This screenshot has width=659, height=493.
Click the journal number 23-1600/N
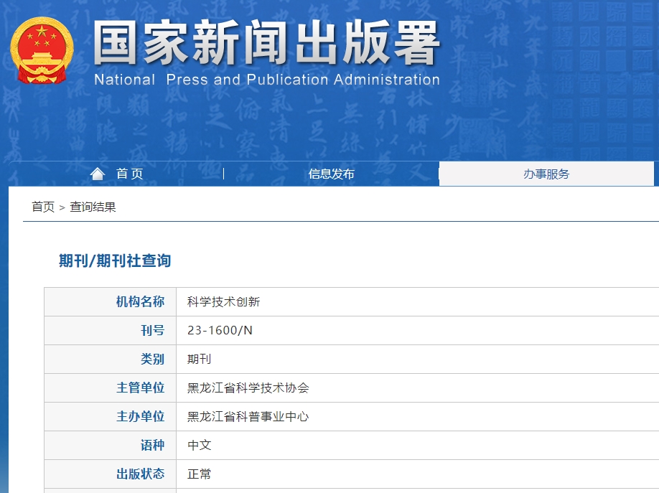(x=220, y=330)
